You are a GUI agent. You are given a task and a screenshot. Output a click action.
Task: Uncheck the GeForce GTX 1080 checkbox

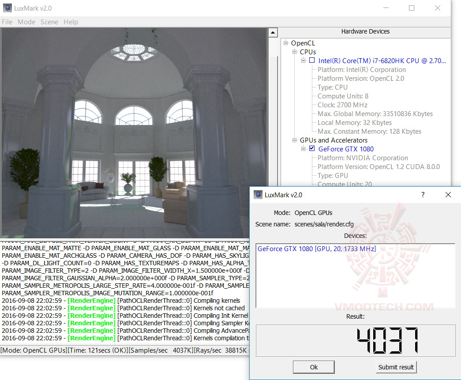pos(312,149)
